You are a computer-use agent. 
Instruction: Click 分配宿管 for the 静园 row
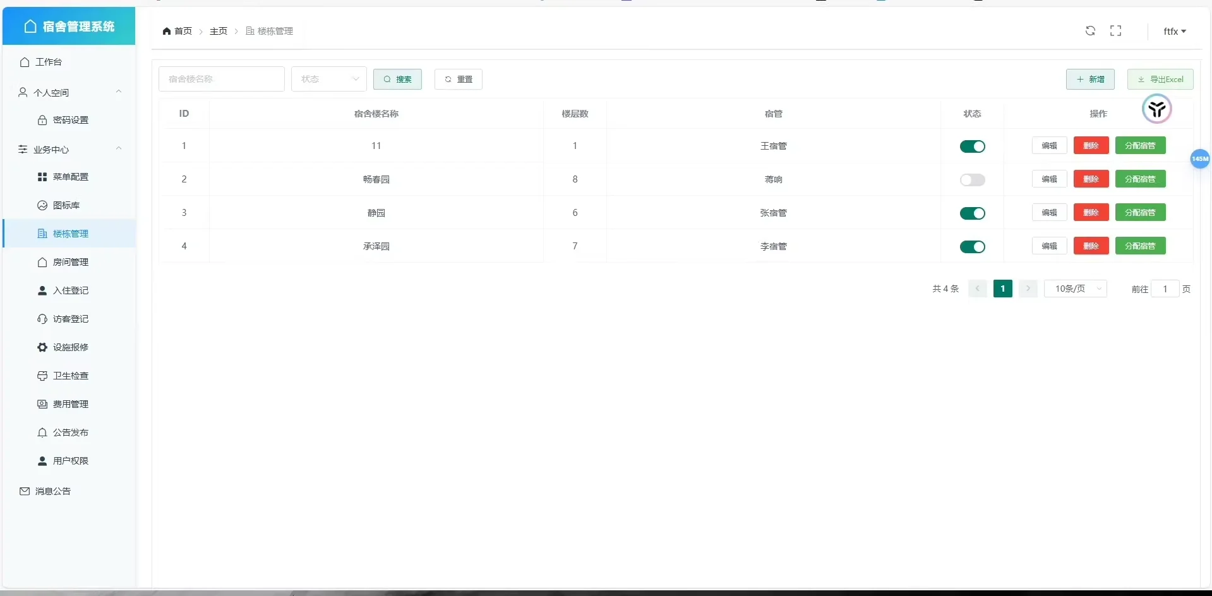(x=1140, y=213)
